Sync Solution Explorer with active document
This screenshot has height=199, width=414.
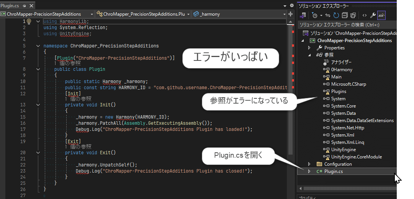[x=328, y=15]
